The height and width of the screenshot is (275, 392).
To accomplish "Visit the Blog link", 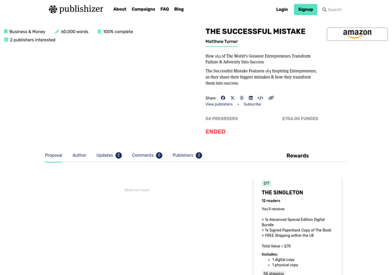I will coord(179,9).
